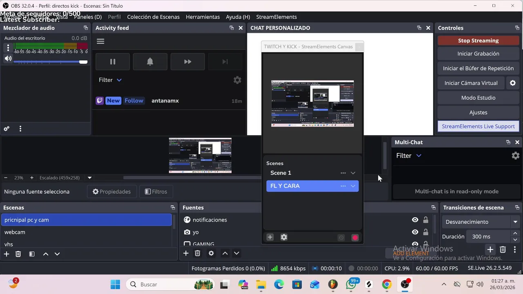The height and width of the screenshot is (294, 523).
Task: Add a new source in Fuentes
Action: pyautogui.click(x=186, y=253)
